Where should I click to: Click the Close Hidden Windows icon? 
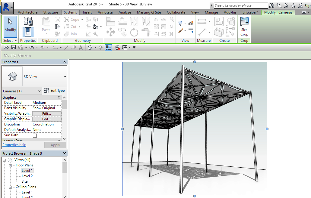click(x=118, y=47)
